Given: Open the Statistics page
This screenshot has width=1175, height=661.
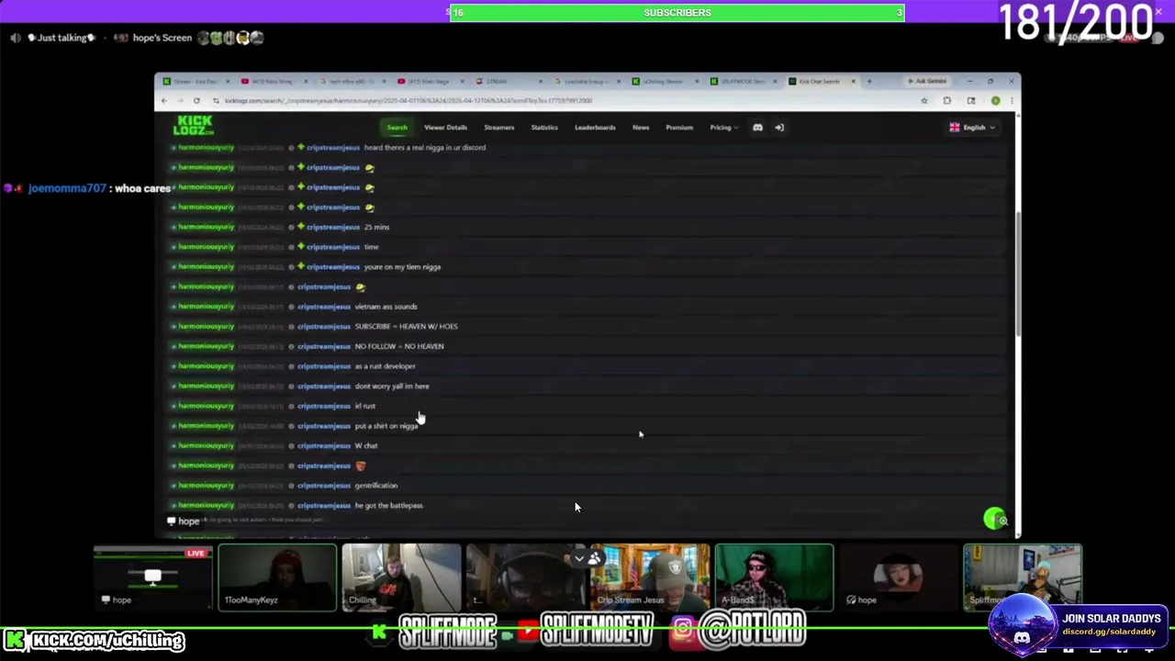Looking at the screenshot, I should [544, 128].
